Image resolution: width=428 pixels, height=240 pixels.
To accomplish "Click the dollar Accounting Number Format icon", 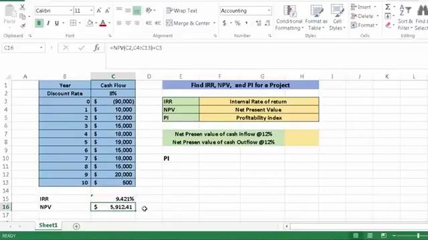I will (224, 23).
